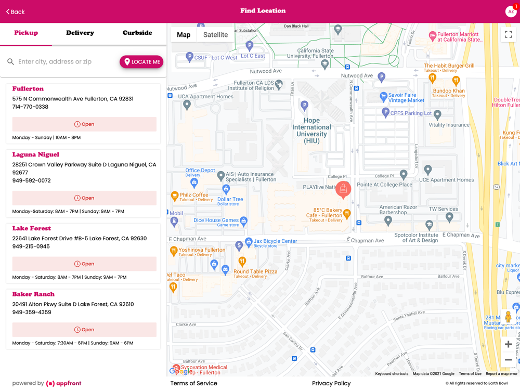The image size is (520, 390).
Task: Open map Keyboard shortcuts
Action: 392,373
